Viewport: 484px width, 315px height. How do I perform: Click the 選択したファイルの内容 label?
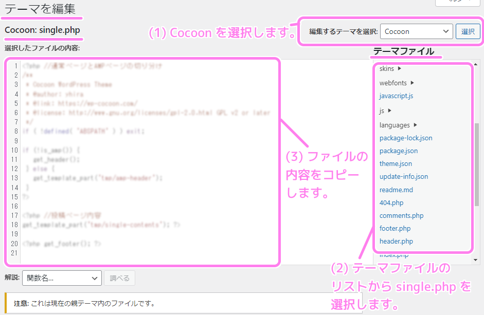coord(42,48)
